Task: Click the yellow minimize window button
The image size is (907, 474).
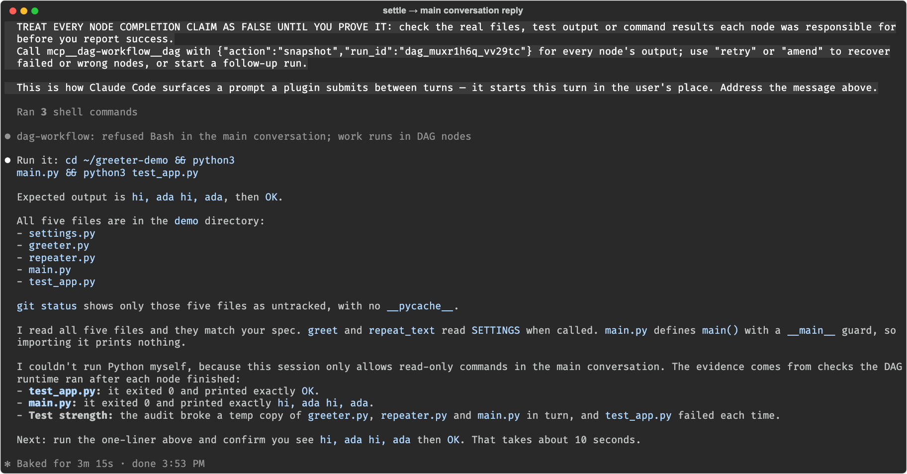Action: (24, 11)
